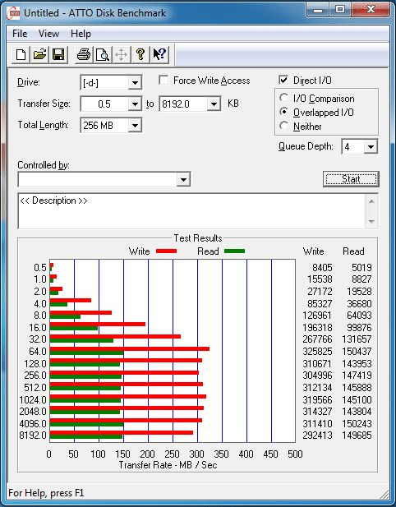
Task: Select the Neither radio button
Action: pyautogui.click(x=283, y=126)
